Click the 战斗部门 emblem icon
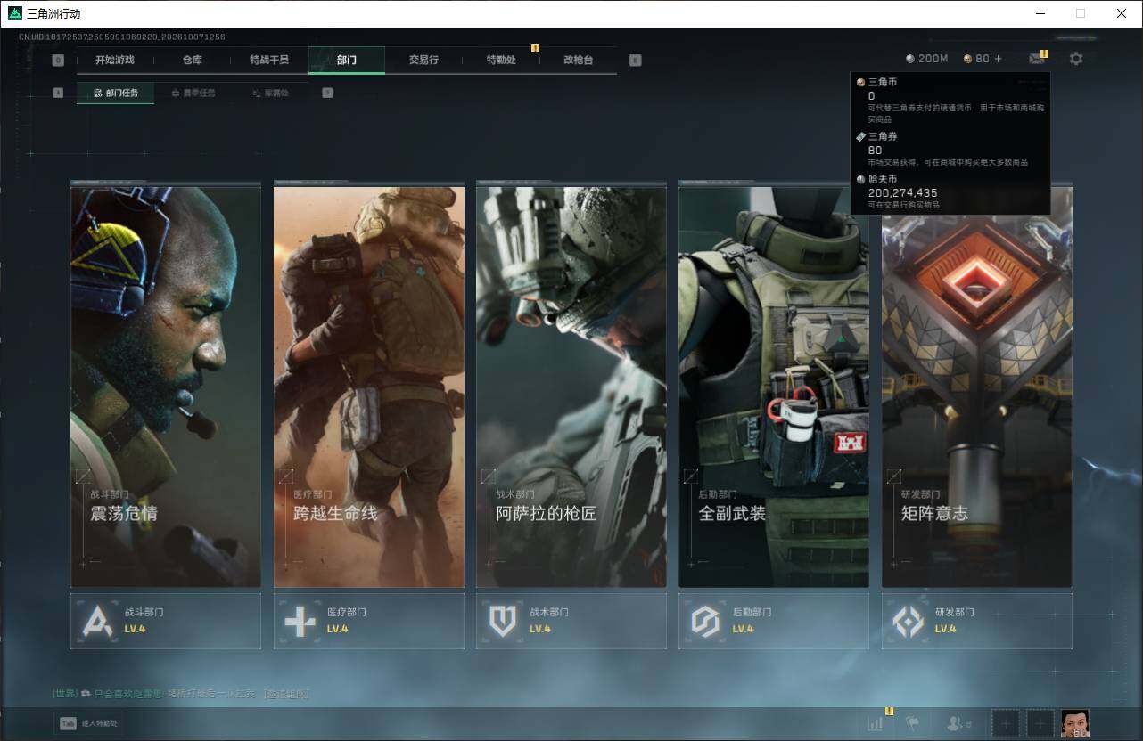This screenshot has height=741, width=1143. pos(97,621)
